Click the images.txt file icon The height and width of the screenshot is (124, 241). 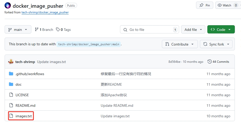click(11, 116)
